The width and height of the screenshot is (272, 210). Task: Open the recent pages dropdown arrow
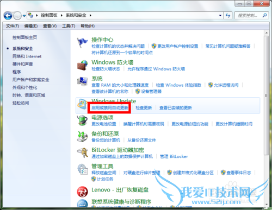click(x=24, y=16)
